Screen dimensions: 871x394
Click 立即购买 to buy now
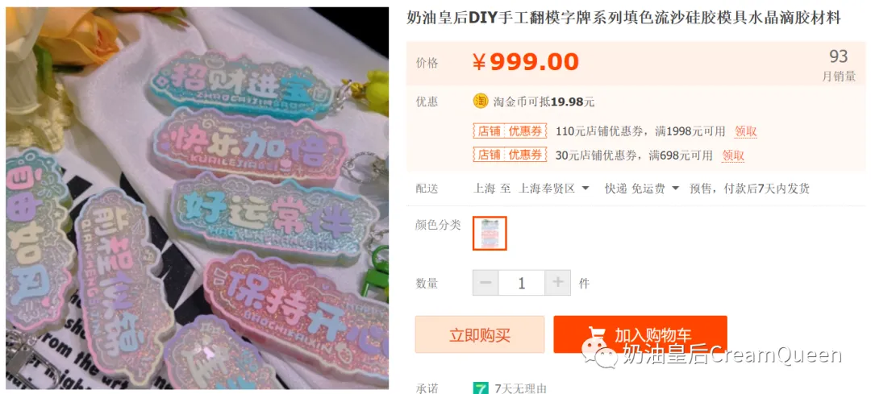[479, 334]
